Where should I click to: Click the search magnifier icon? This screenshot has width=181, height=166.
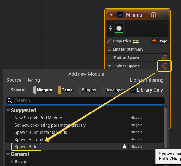click(10, 100)
